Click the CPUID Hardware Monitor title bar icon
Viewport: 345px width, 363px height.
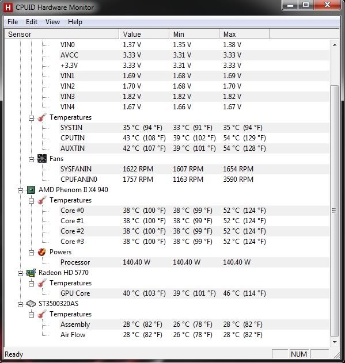point(7,7)
